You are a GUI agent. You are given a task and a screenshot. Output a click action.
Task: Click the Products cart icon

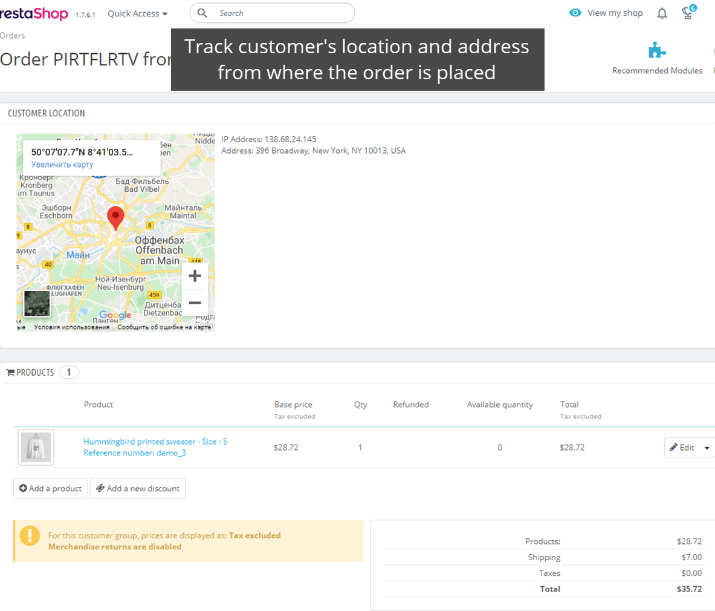(x=10, y=373)
